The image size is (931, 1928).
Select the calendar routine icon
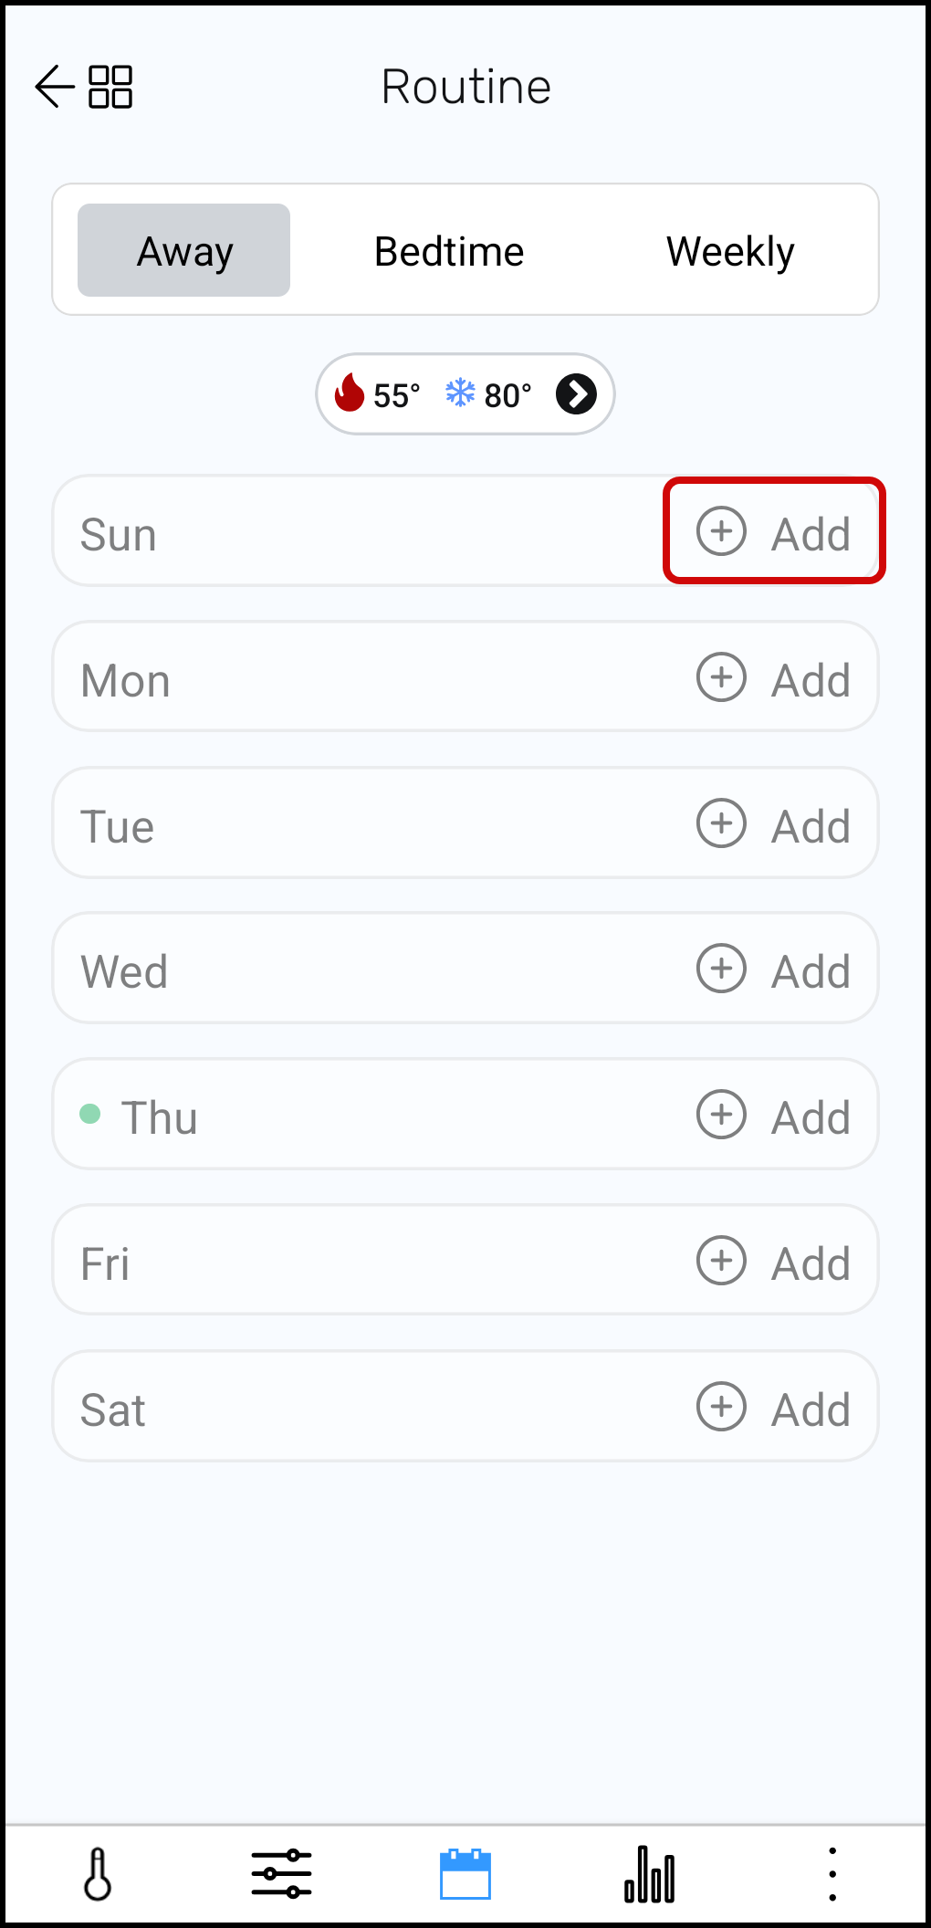coord(465,1874)
